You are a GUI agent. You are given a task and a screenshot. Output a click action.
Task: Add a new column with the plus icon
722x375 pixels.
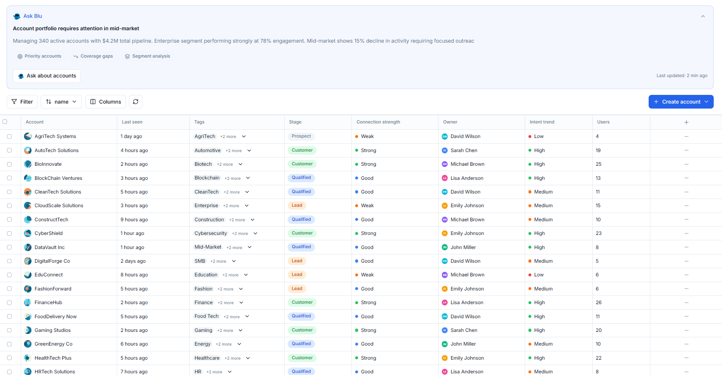(686, 122)
